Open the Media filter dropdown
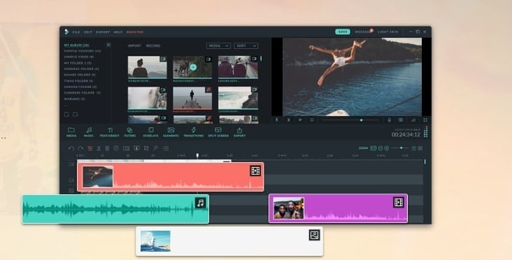The image size is (512, 260). pyautogui.click(x=218, y=46)
